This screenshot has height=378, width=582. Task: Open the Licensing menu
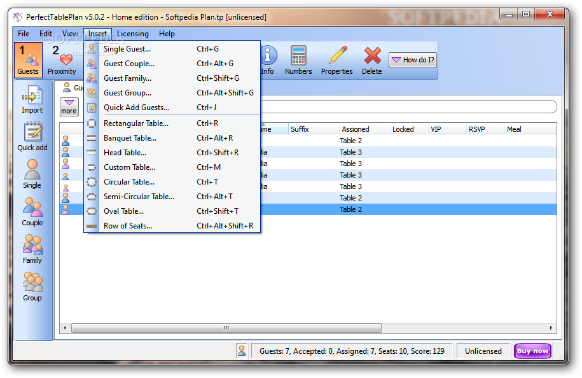pos(133,34)
